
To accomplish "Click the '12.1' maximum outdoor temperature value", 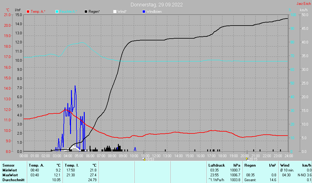I will click(x=58, y=175).
